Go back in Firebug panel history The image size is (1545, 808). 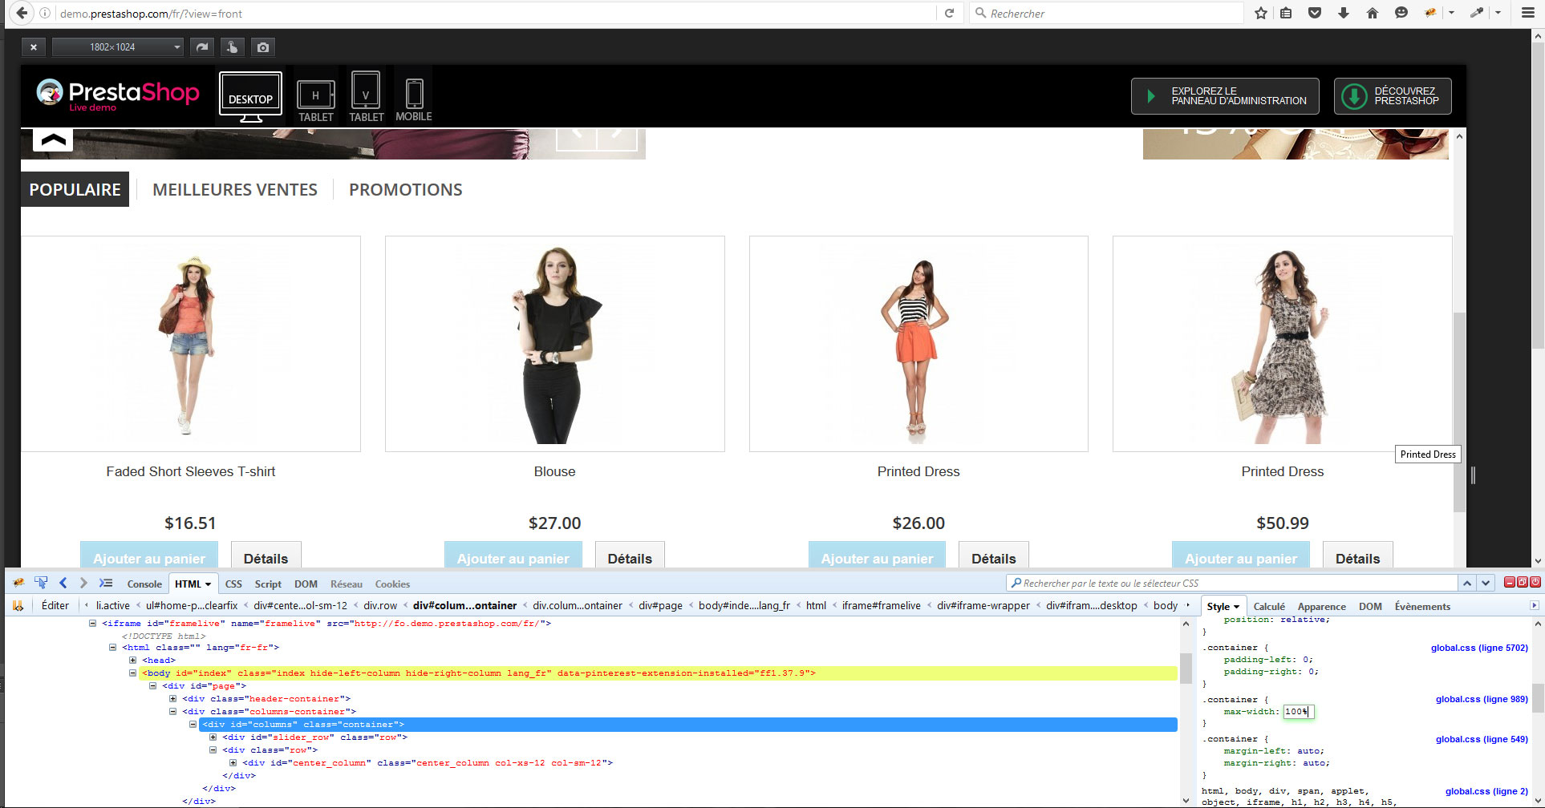[63, 583]
